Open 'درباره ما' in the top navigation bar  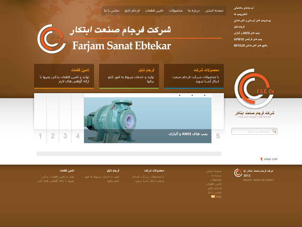[194, 11]
